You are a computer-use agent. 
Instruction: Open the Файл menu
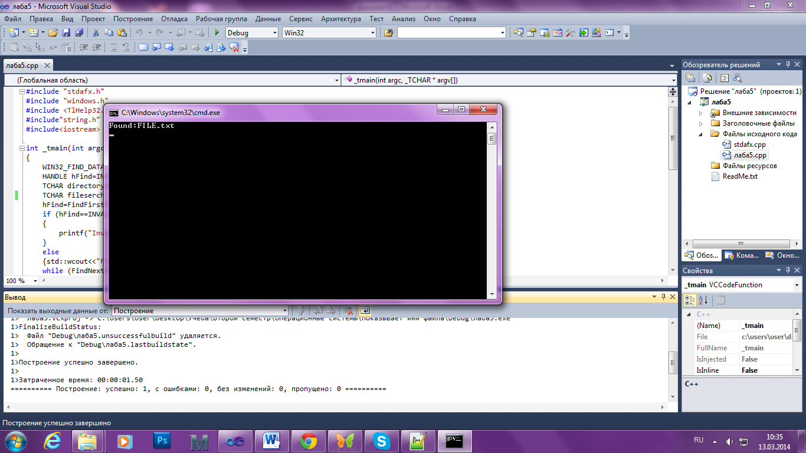pos(12,19)
